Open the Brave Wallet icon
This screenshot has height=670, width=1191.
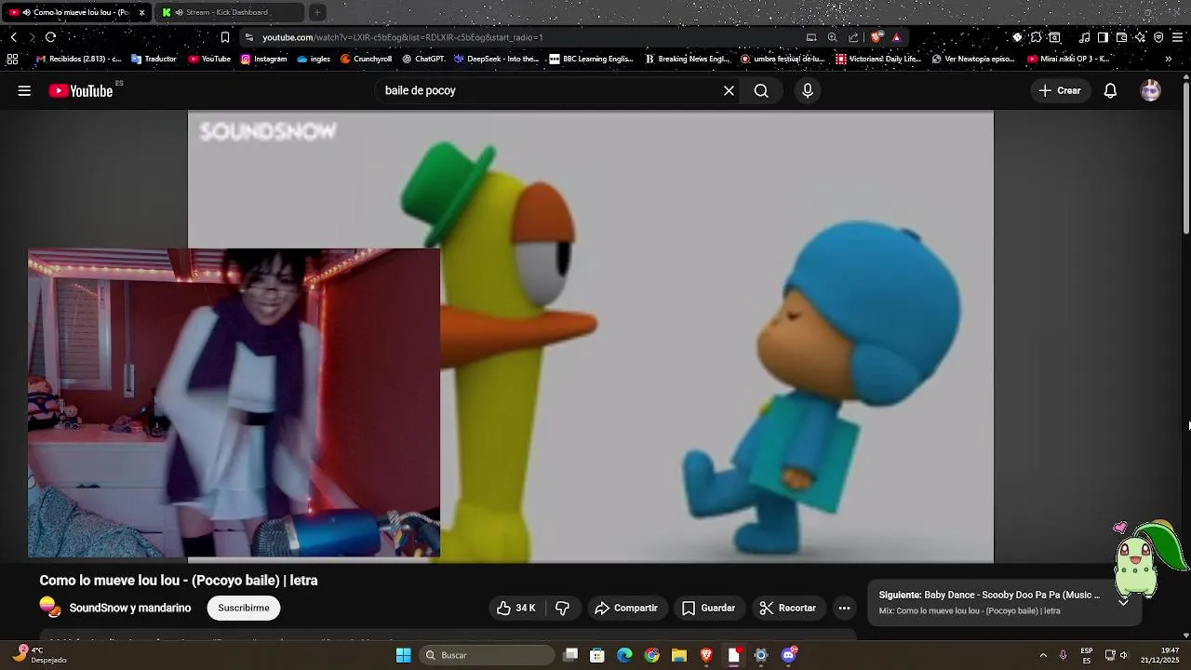point(1121,37)
